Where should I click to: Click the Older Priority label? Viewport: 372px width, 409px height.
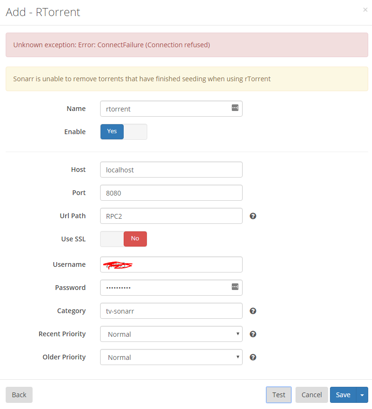tap(64, 357)
